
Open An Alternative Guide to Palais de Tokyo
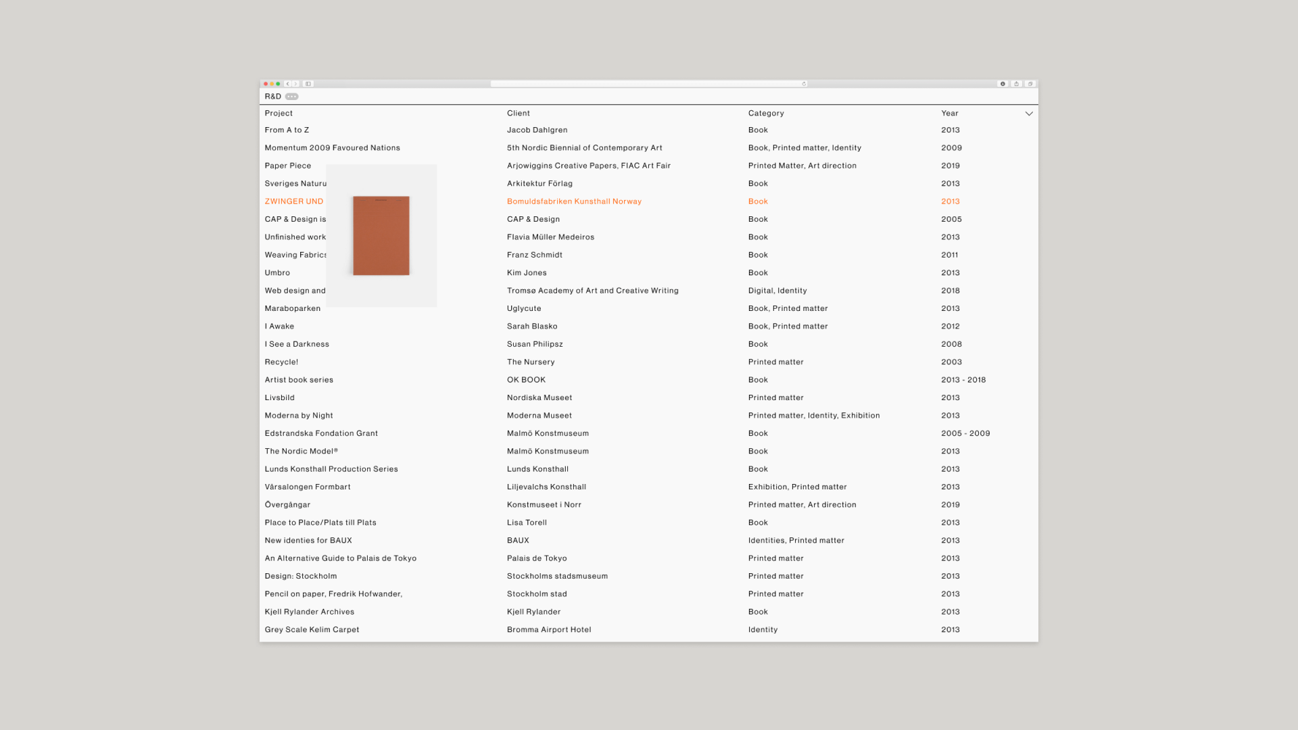point(341,558)
